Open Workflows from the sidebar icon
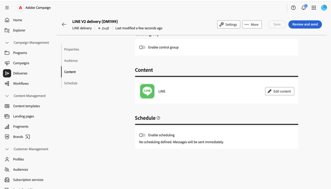The height and width of the screenshot is (189, 331). coord(7,83)
